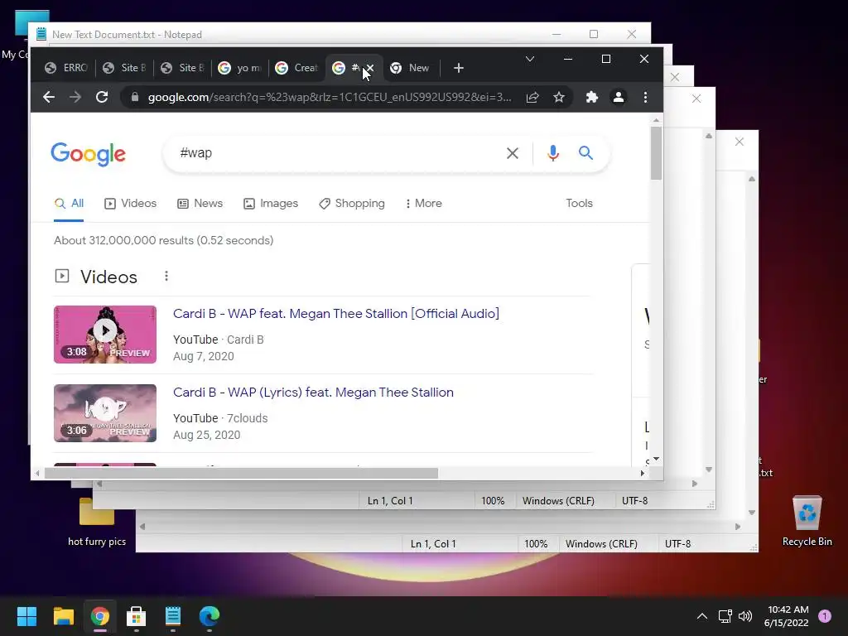Switch to the New tab

click(411, 68)
